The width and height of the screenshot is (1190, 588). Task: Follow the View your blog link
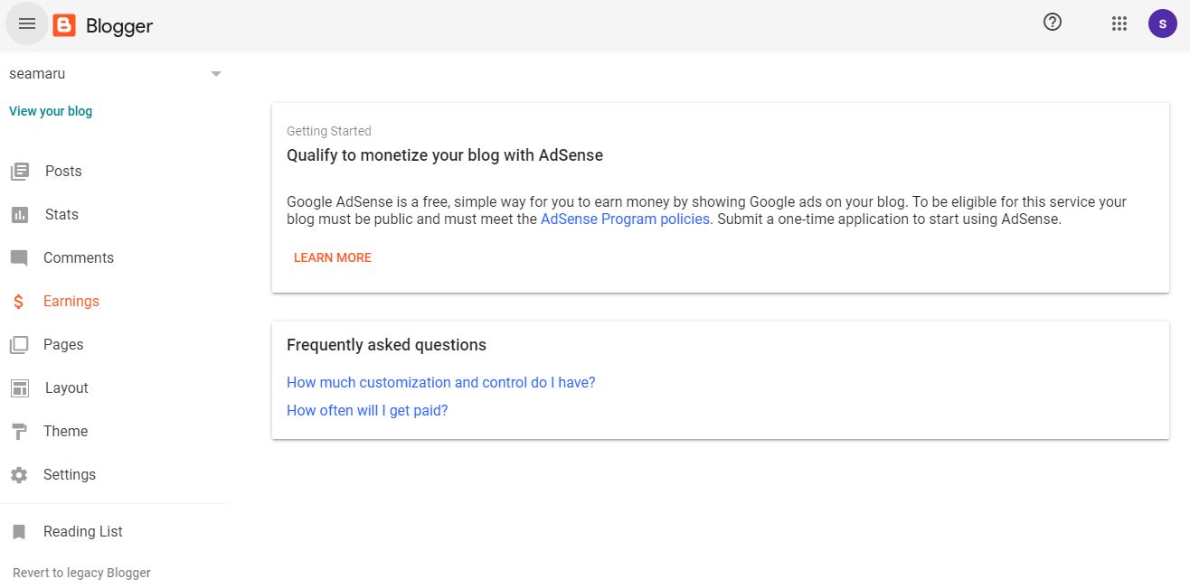[x=51, y=111]
